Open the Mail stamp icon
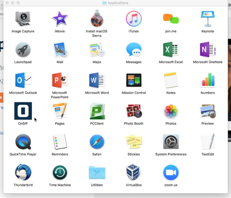 pyautogui.click(x=60, y=50)
